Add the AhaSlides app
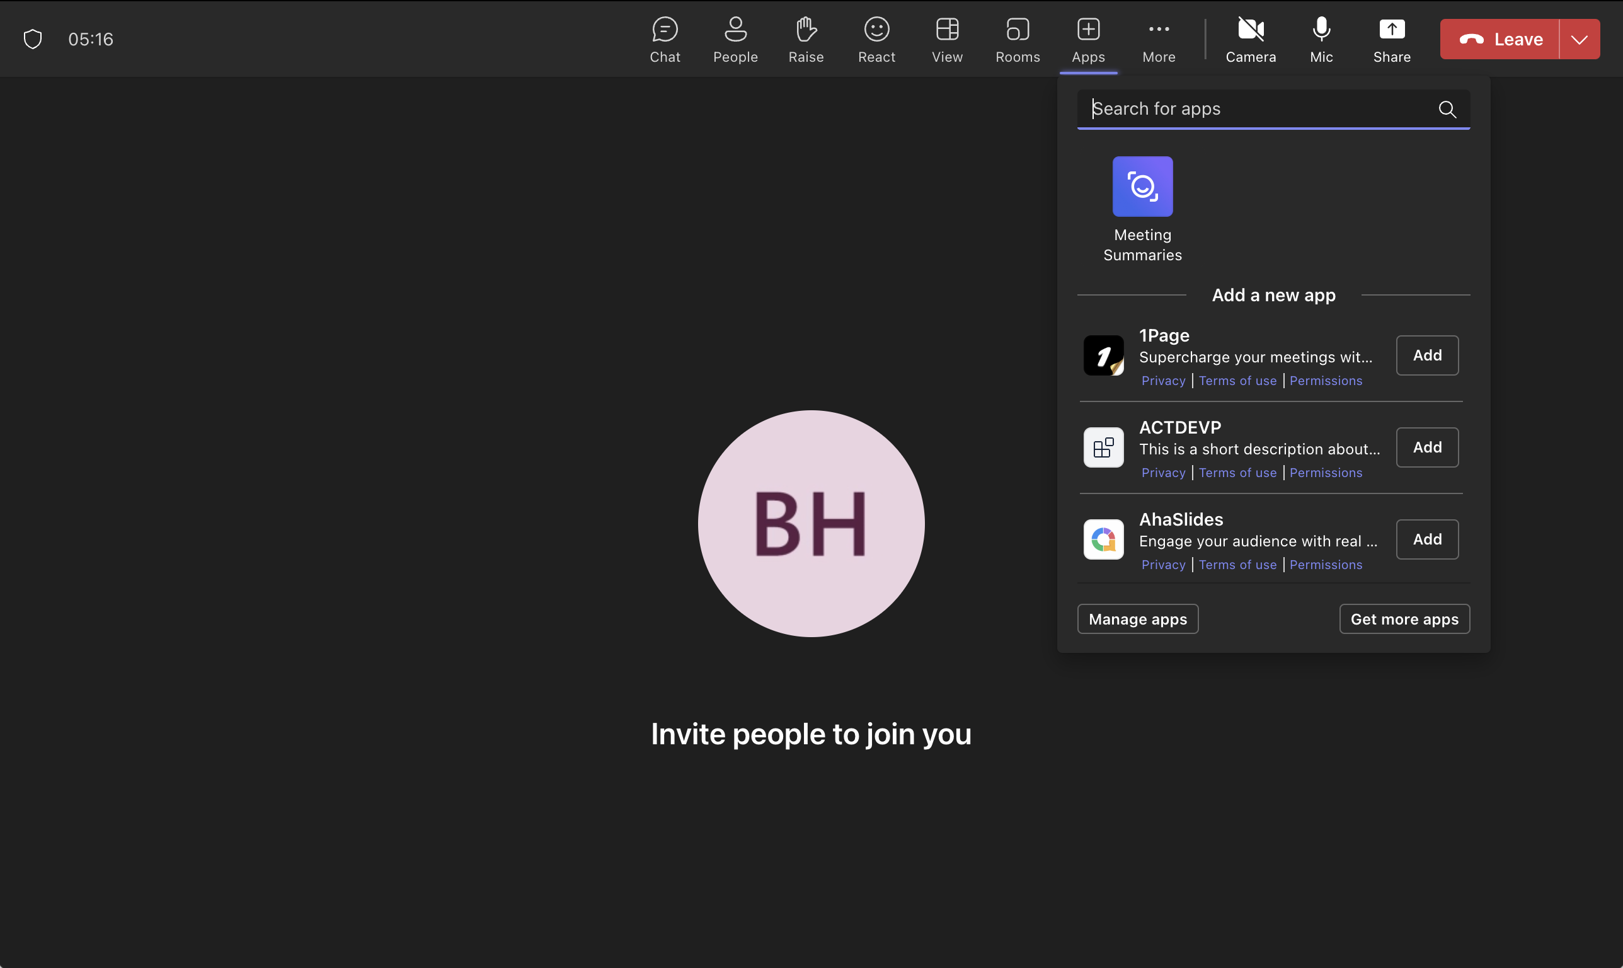This screenshot has height=968, width=1623. click(x=1426, y=539)
